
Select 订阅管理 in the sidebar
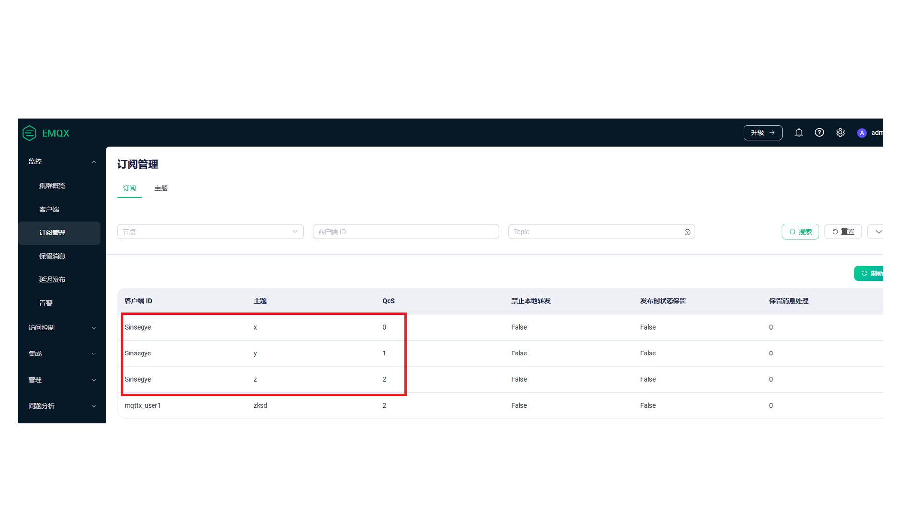[59, 233]
